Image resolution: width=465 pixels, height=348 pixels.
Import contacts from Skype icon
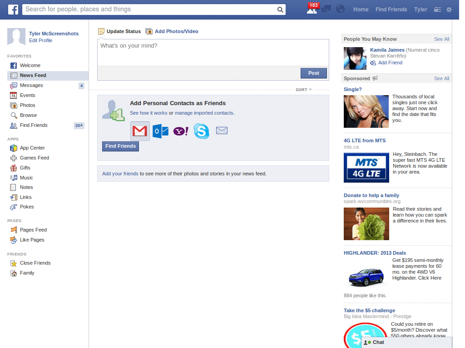pyautogui.click(x=201, y=131)
